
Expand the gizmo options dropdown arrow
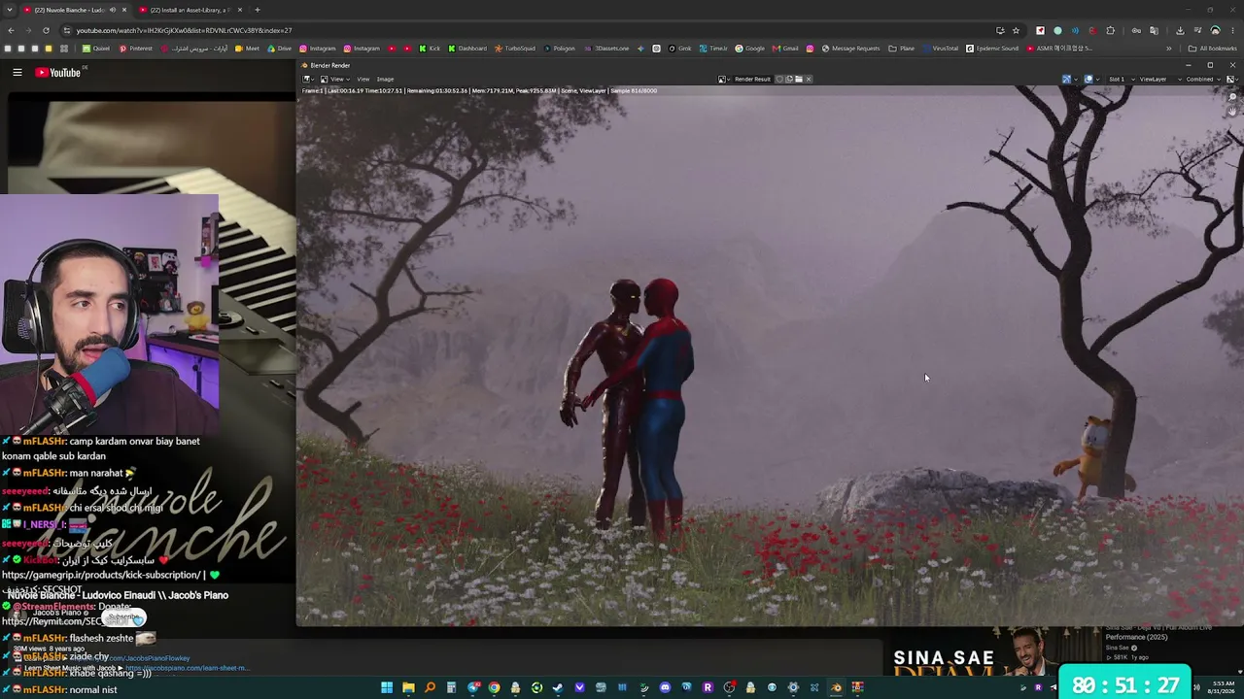click(x=1076, y=79)
